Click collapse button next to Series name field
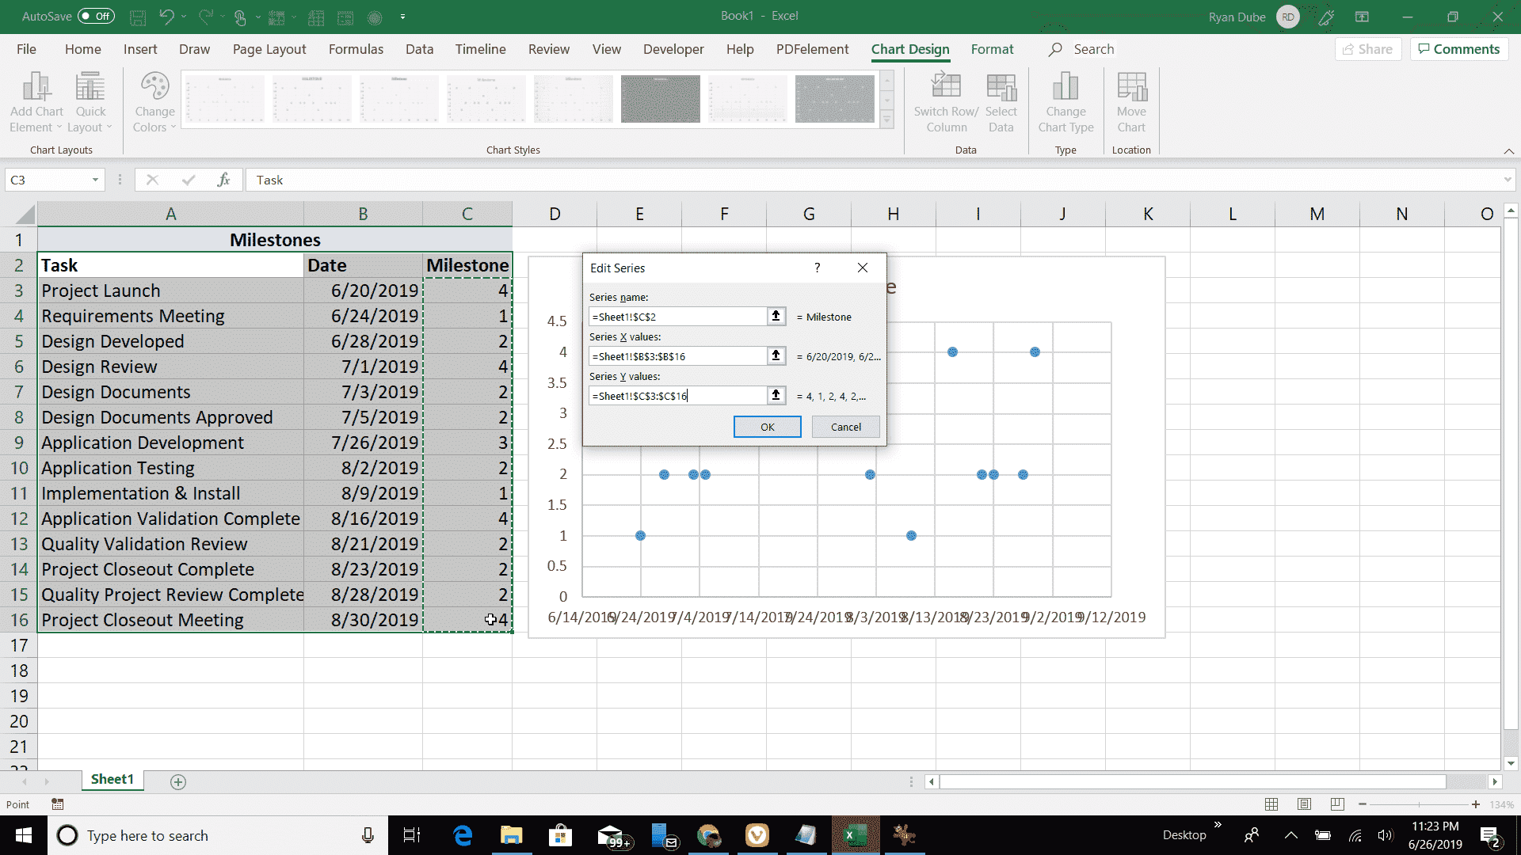Viewport: 1521px width, 855px height. [x=776, y=317]
